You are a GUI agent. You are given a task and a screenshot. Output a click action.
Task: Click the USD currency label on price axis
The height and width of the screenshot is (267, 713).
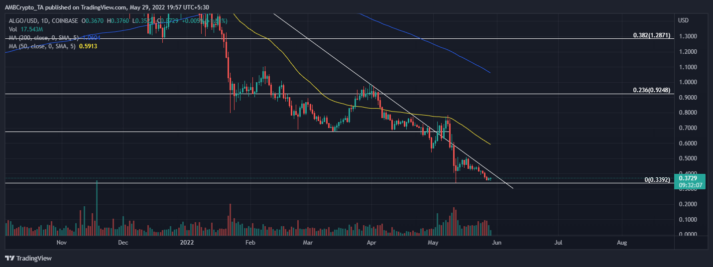click(683, 20)
